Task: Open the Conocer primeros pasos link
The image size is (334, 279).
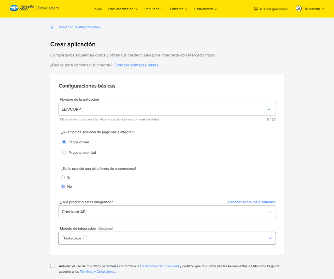Action: (x=136, y=65)
